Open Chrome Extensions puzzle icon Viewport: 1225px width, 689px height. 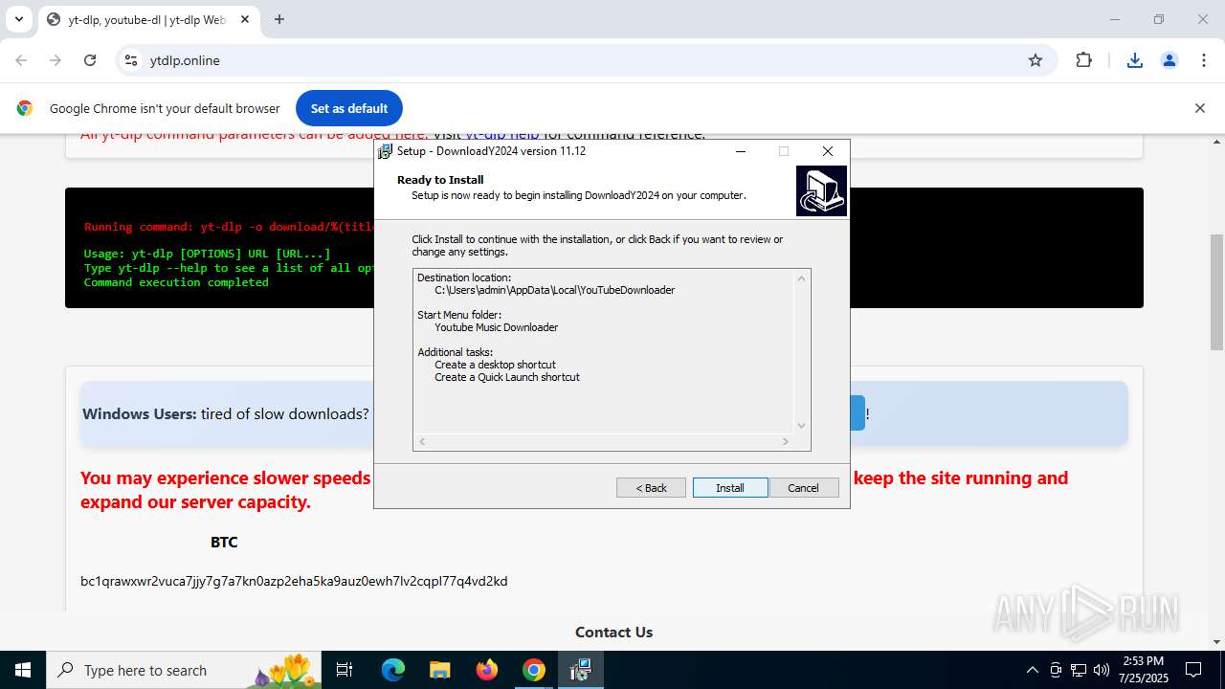1083,60
